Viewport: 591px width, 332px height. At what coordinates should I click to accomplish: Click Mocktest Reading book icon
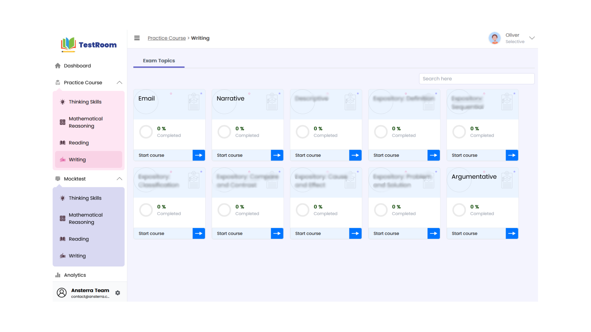(62, 239)
